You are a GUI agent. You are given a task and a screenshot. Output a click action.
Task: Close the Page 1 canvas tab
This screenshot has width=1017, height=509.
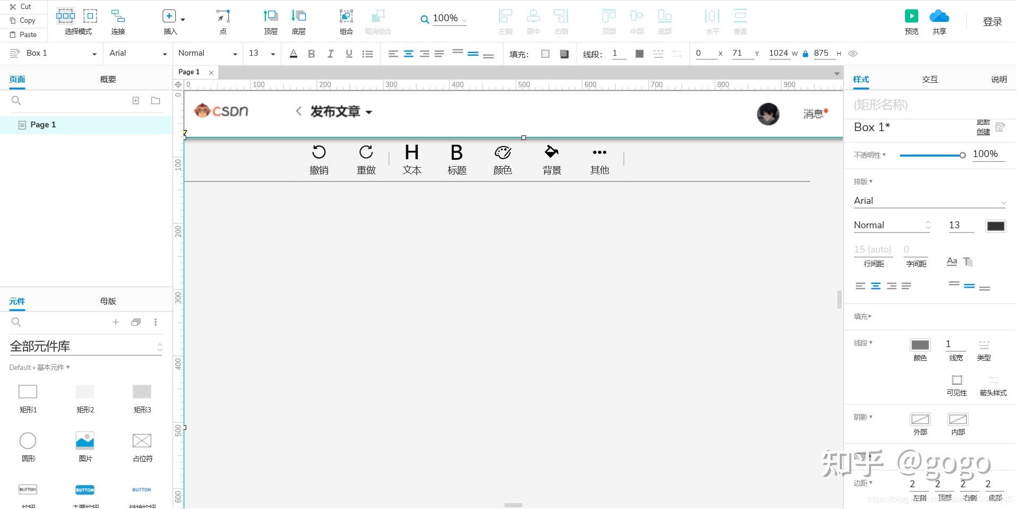(211, 73)
